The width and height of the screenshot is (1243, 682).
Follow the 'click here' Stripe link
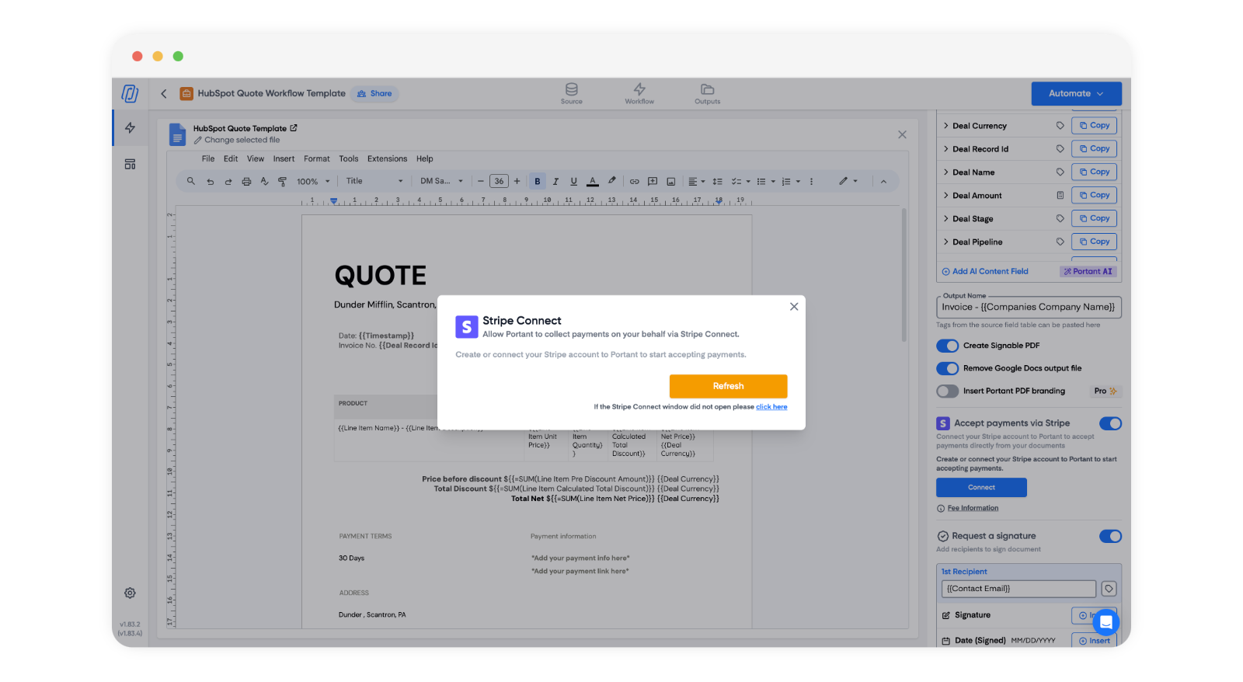[x=771, y=407]
